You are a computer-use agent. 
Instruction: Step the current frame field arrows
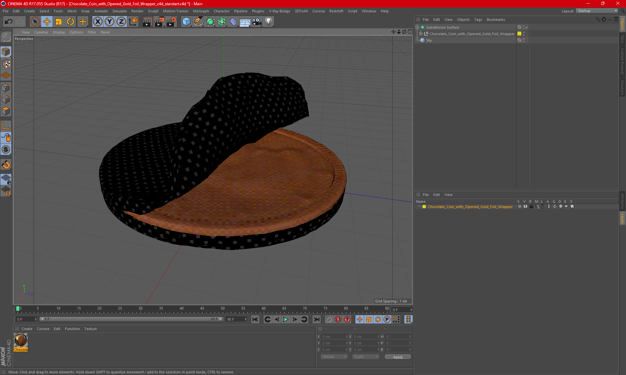[x=411, y=310]
